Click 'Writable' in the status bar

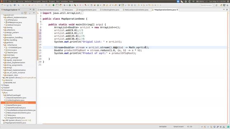pos(163,126)
